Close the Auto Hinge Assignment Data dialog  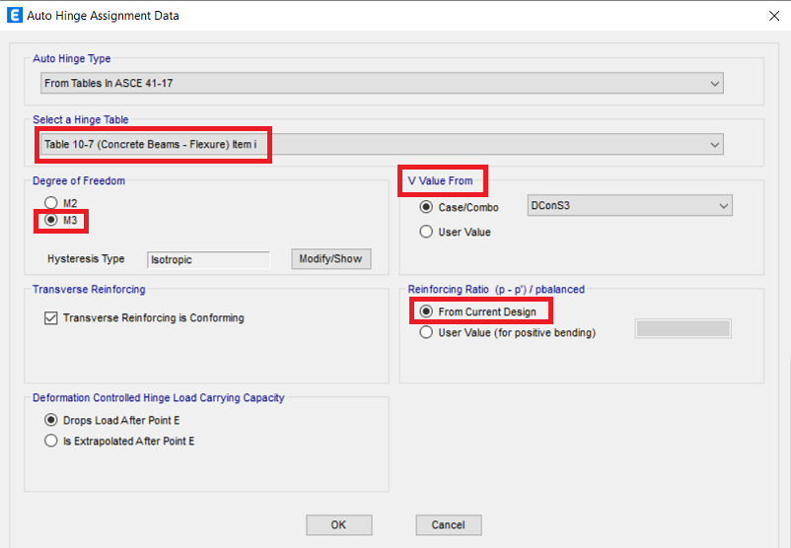[770, 16]
